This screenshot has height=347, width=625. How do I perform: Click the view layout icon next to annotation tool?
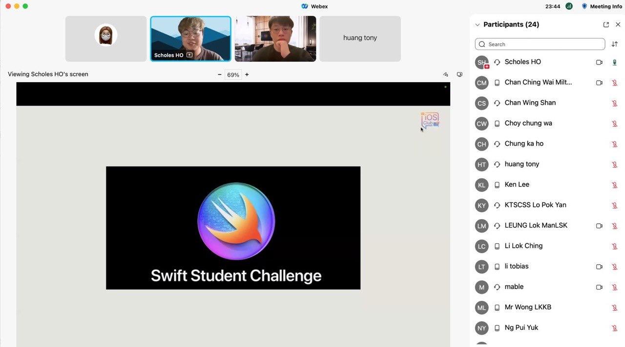[459, 74]
